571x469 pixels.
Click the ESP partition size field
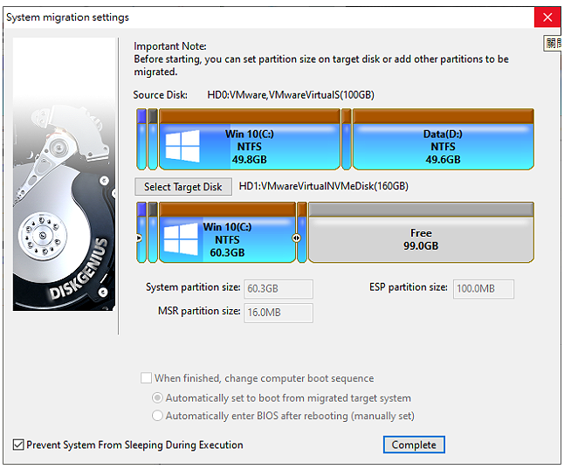pyautogui.click(x=483, y=289)
